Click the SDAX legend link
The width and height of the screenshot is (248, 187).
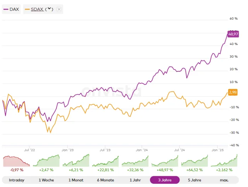pos(37,9)
